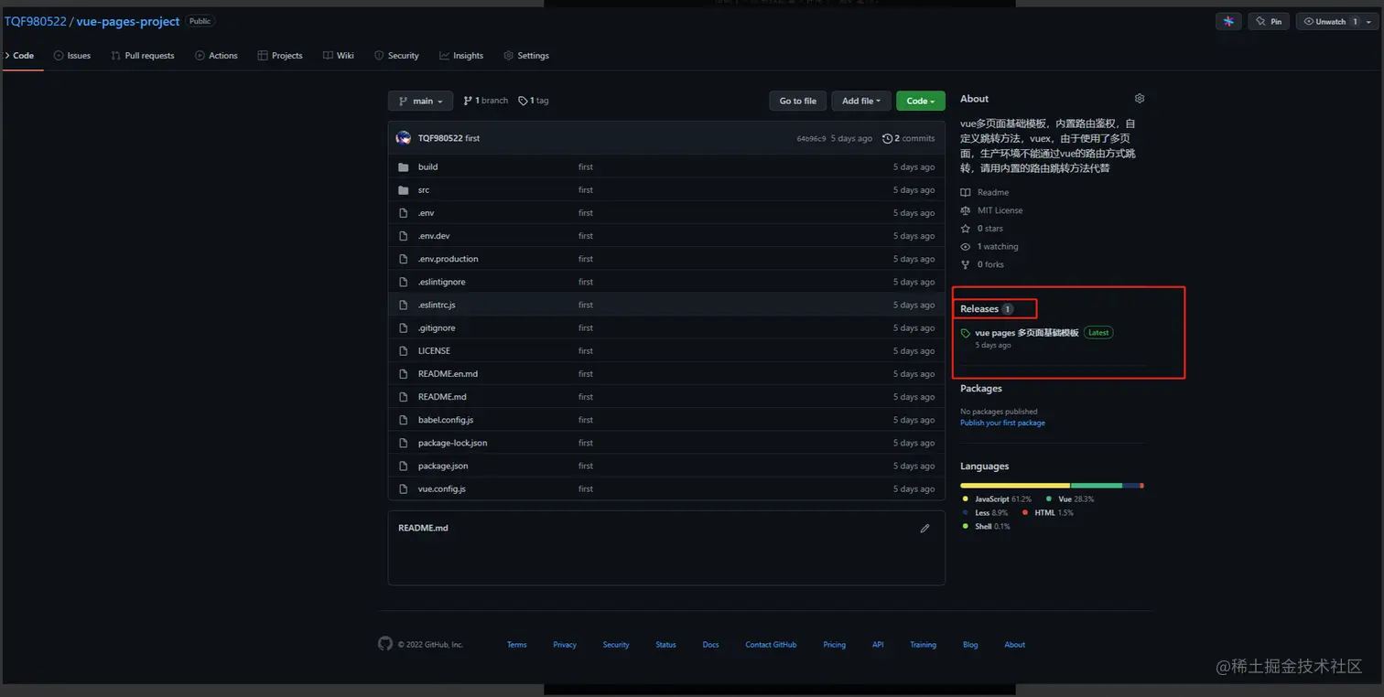This screenshot has height=697, width=1384.
Task: Click the file icon beside vue.config.js
Action: pyautogui.click(x=404, y=488)
